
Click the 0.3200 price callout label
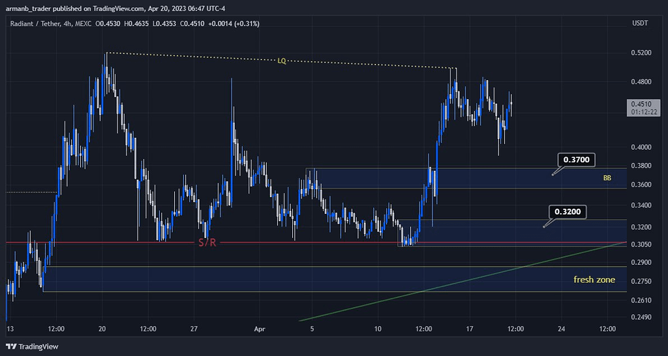tap(568, 211)
